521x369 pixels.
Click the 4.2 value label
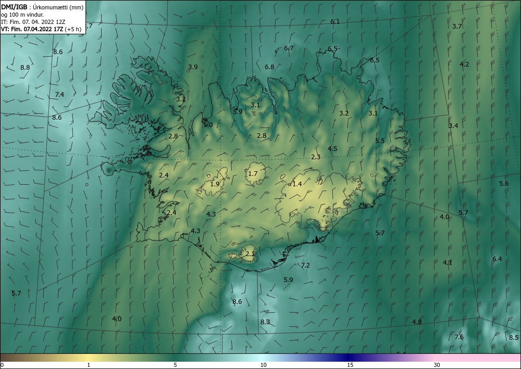(x=464, y=65)
